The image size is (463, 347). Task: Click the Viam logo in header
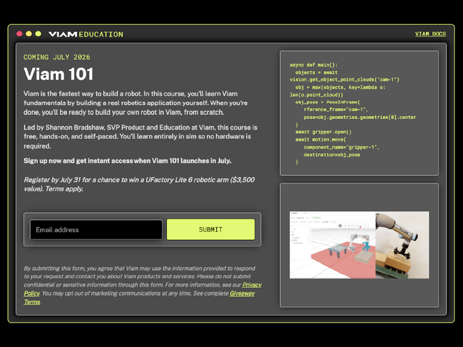click(63, 34)
